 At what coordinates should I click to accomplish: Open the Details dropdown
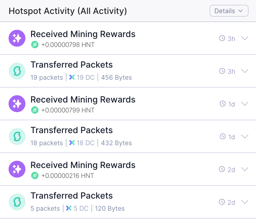point(229,11)
